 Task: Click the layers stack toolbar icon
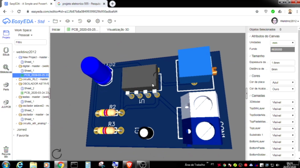(89, 21)
